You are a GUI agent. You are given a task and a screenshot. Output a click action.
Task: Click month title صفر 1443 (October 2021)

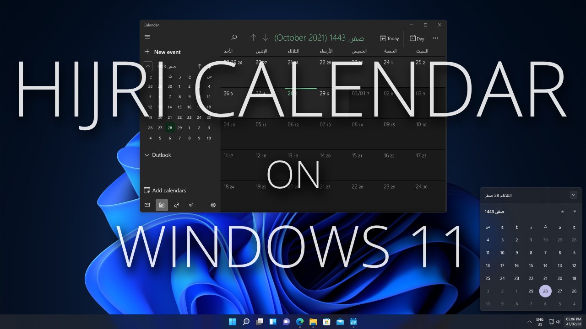click(319, 38)
